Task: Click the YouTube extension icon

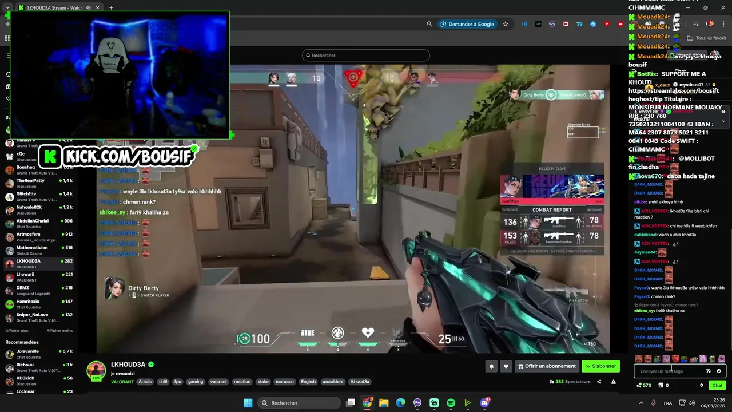Action: click(607, 24)
